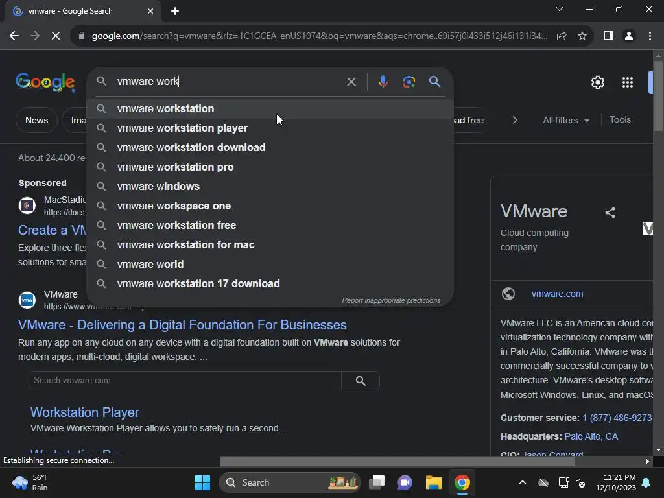Open vmware.com link in knowledge panel
The image size is (664, 498).
coord(557,294)
